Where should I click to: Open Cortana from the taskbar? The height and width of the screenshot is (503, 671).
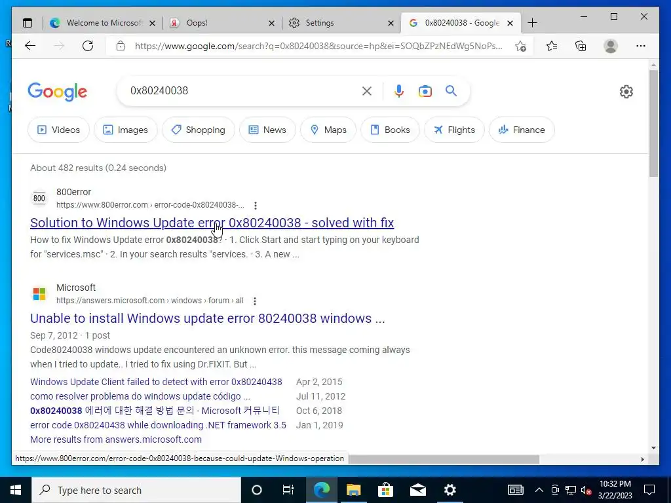256,490
